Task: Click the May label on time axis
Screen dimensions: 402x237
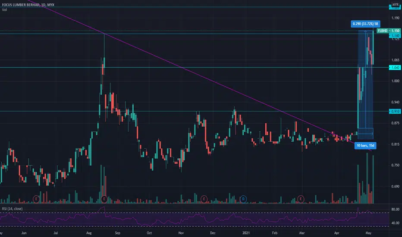Action: click(x=368, y=233)
